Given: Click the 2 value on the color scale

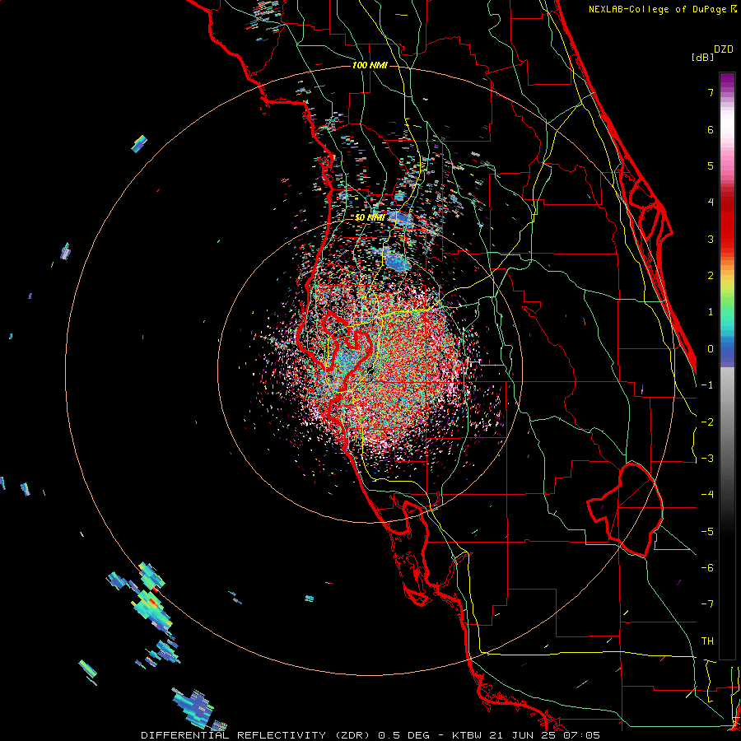Looking at the screenshot, I should pyautogui.click(x=711, y=276).
